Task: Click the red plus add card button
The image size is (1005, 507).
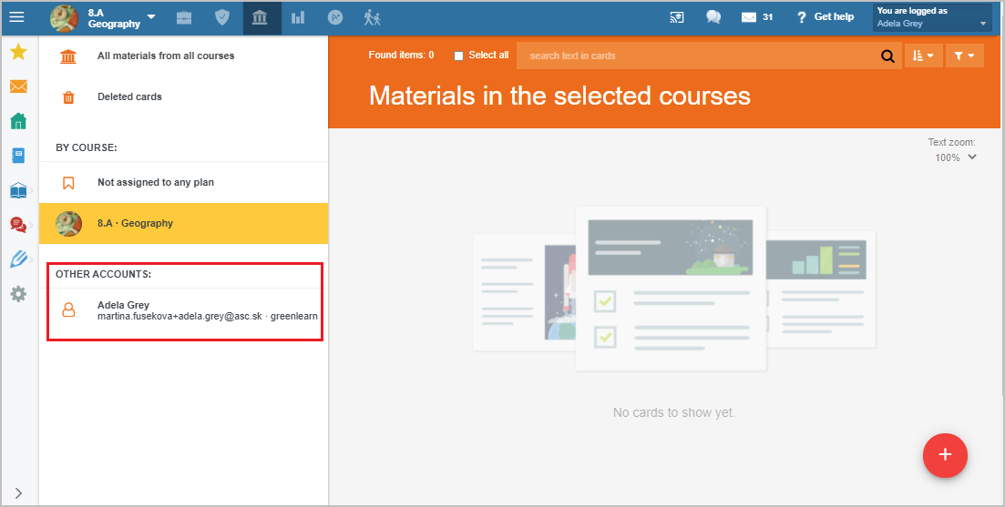Action: (x=945, y=455)
